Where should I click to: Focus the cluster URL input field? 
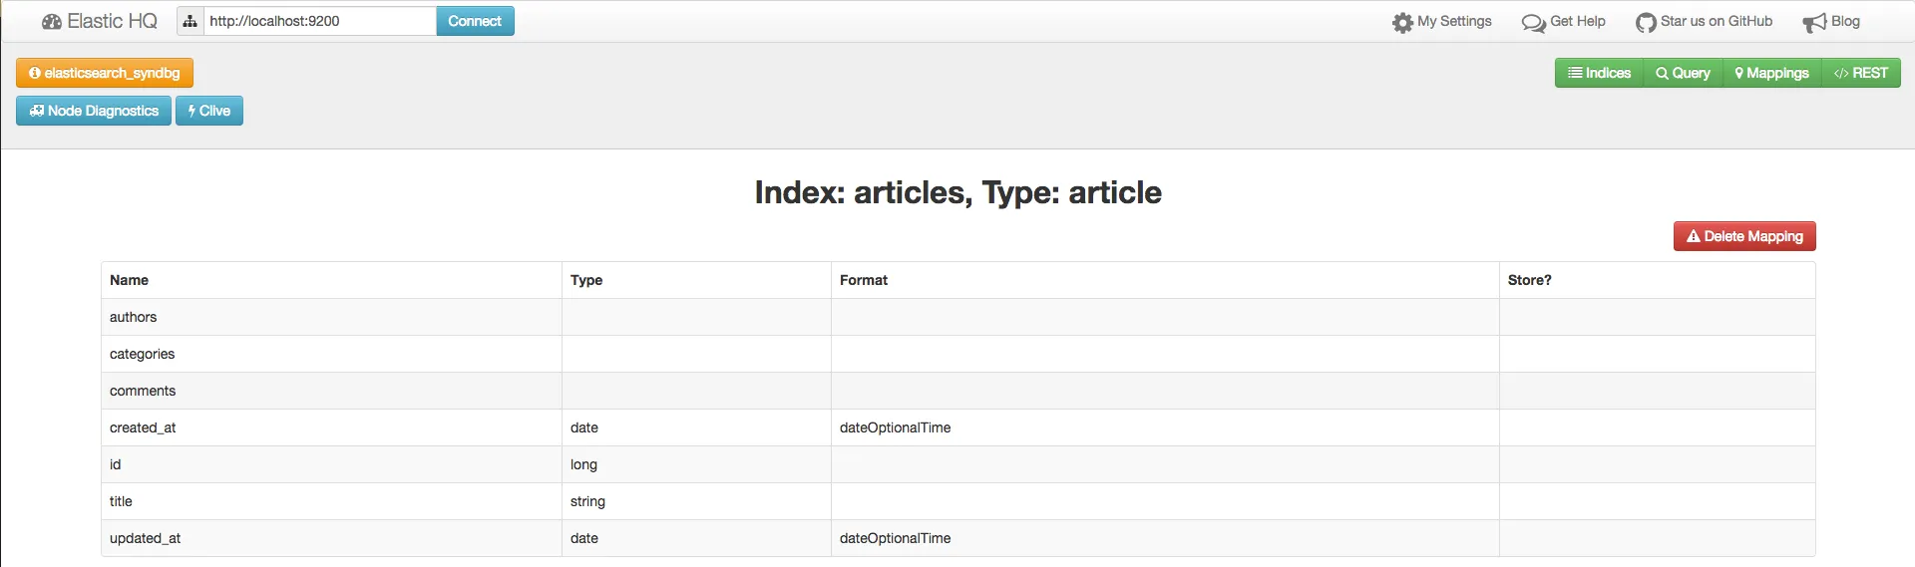point(319,21)
